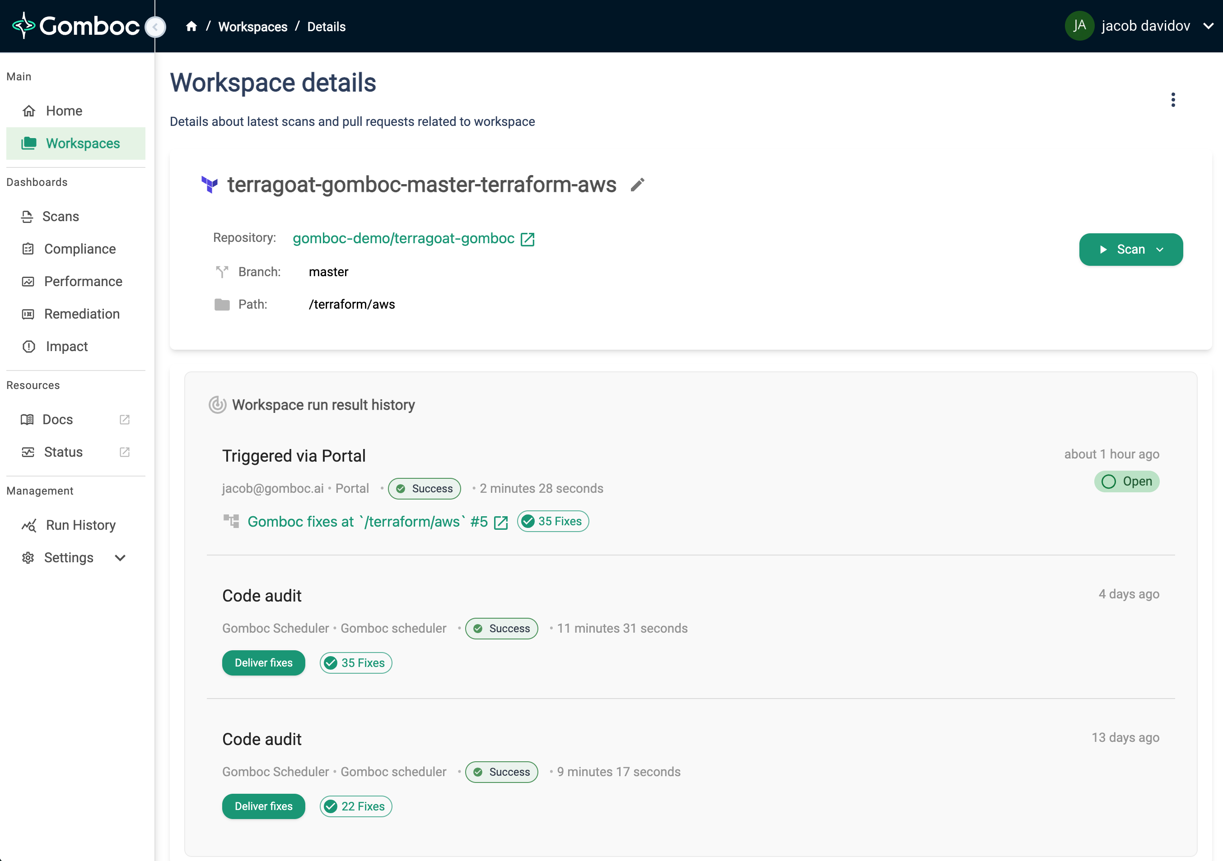Viewport: 1223px width, 861px height.
Task: Click the JA user avatar
Action: point(1079,26)
